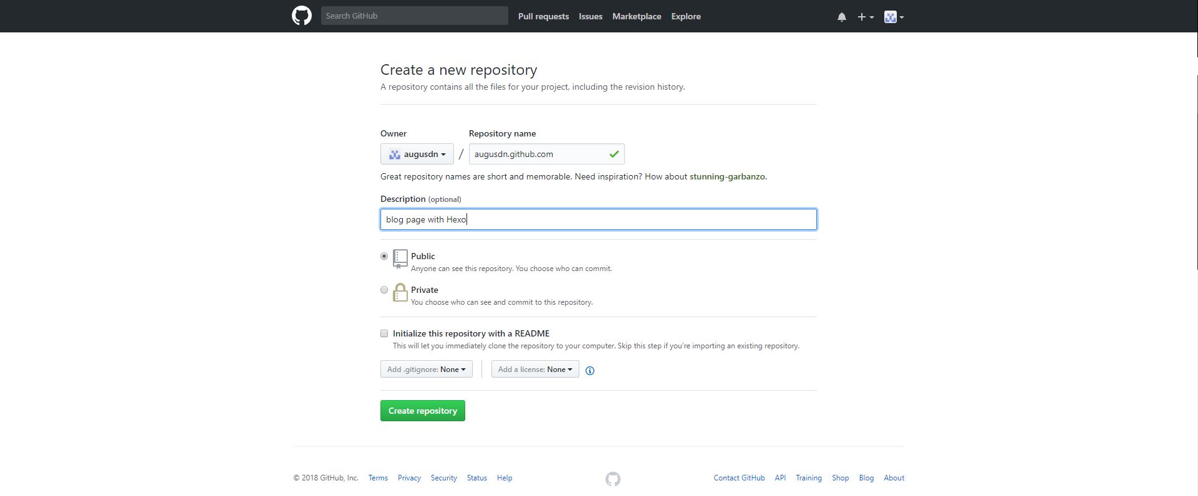The width and height of the screenshot is (1198, 496).
Task: Click the green checkmark beside repository name
Action: pyautogui.click(x=614, y=154)
